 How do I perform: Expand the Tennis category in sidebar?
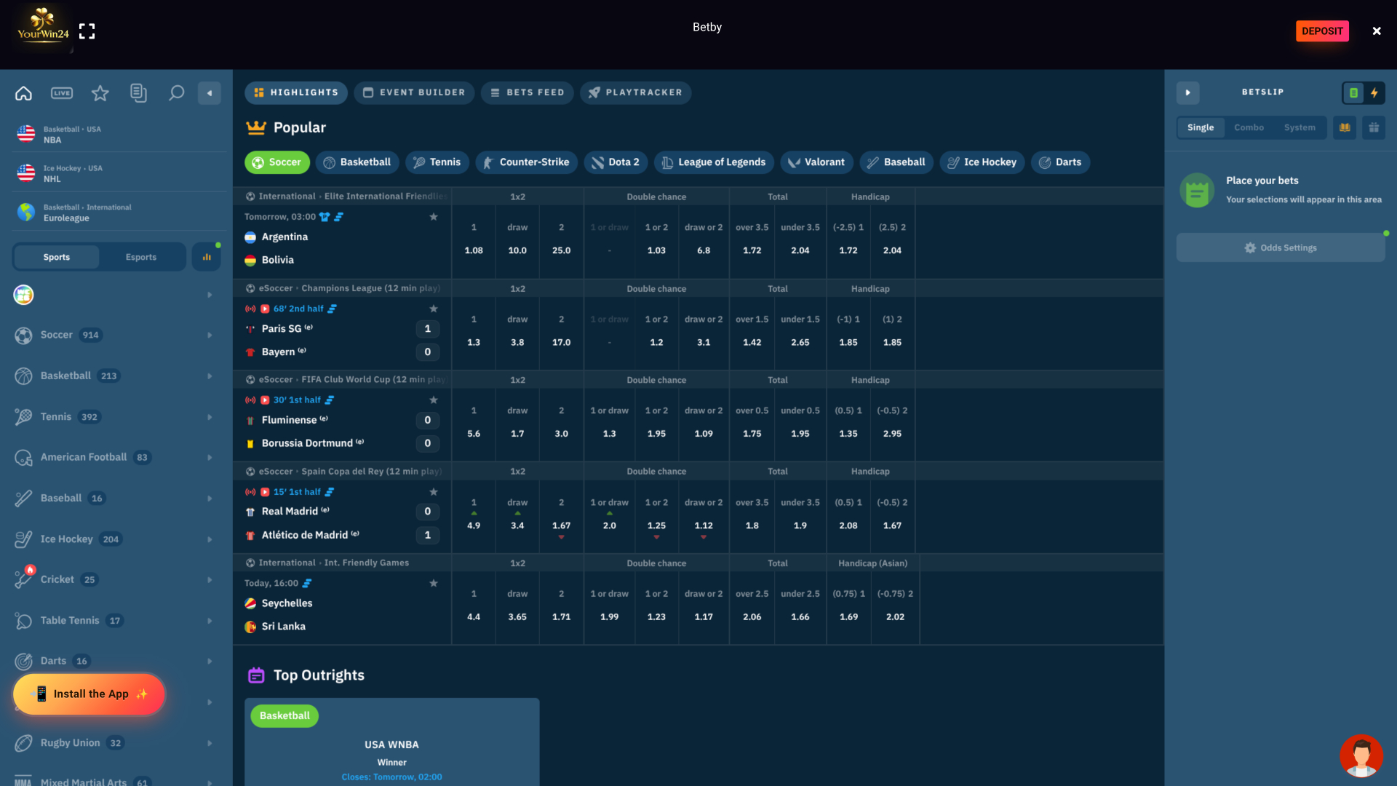(x=116, y=417)
